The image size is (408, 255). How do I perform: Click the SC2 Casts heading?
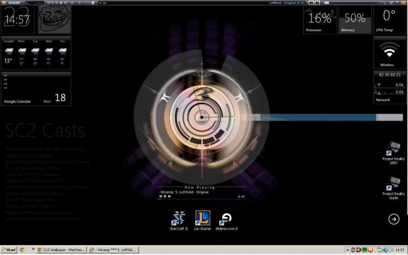45,130
